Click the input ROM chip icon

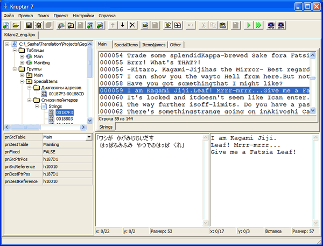click(x=271, y=25)
